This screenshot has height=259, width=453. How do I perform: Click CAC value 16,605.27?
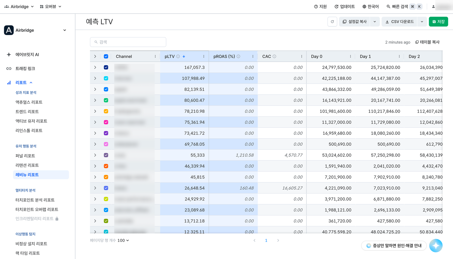292,188
